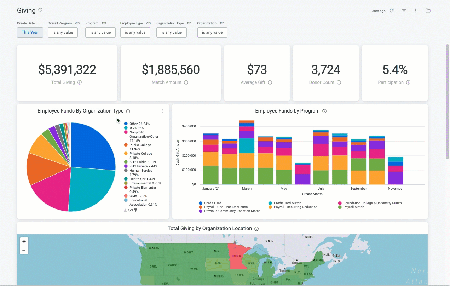Viewport: 450px width, 286px height.
Task: Show info for Participation tile
Action: 408,82
